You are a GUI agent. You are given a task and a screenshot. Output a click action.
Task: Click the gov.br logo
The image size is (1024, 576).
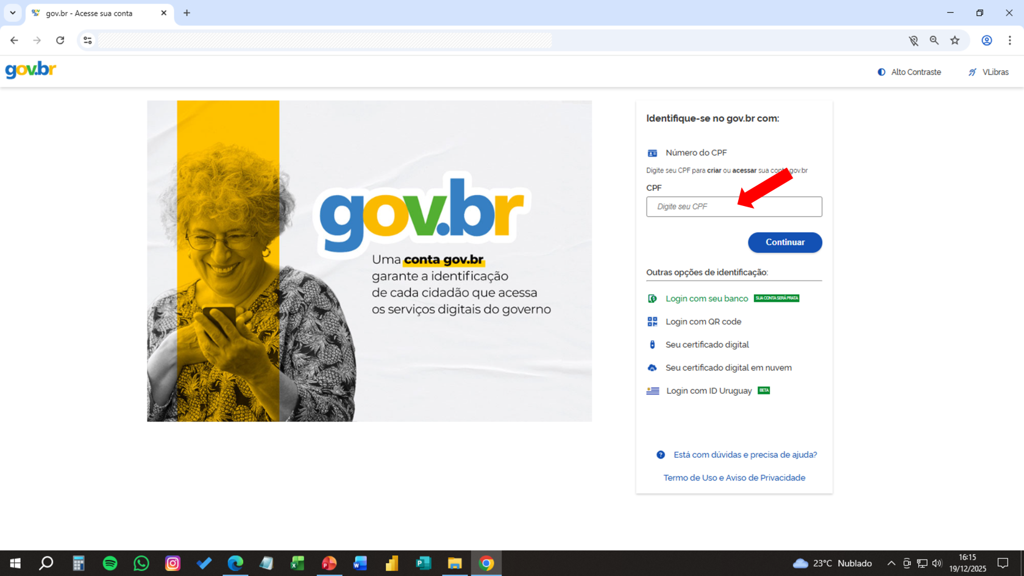coord(30,69)
